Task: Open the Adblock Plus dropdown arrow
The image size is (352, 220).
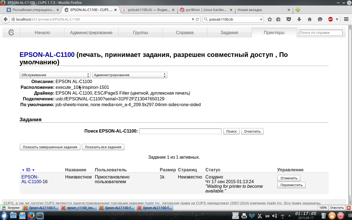Action: [337, 19]
